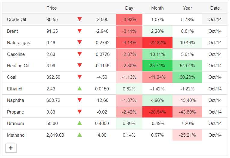The width and height of the screenshot is (230, 158).
Task: Sort by the Year column header
Action: coord(187,8)
